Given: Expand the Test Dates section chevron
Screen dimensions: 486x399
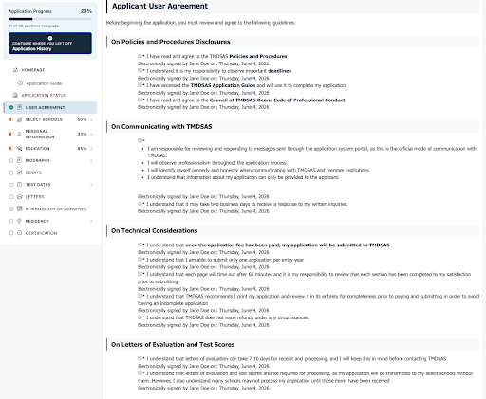Looking at the screenshot, I should coord(91,185).
